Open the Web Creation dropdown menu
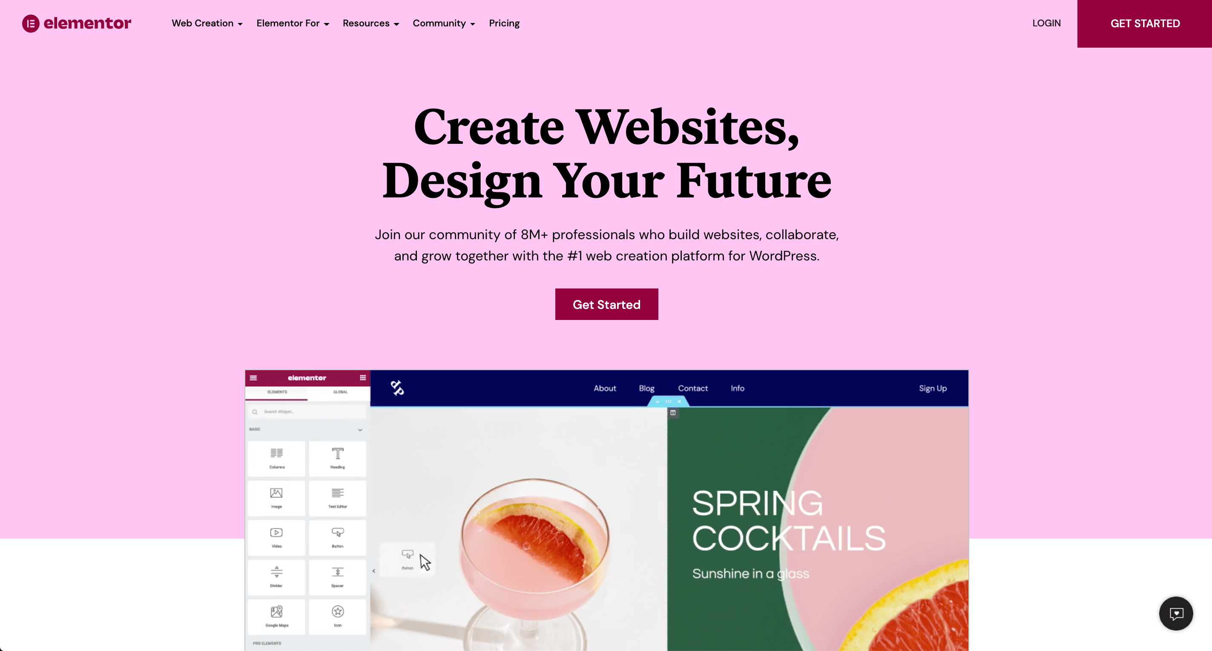This screenshot has width=1212, height=651. pyautogui.click(x=207, y=23)
